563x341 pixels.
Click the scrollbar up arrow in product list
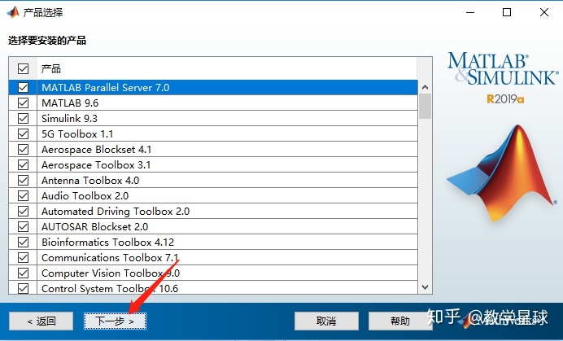click(x=426, y=87)
